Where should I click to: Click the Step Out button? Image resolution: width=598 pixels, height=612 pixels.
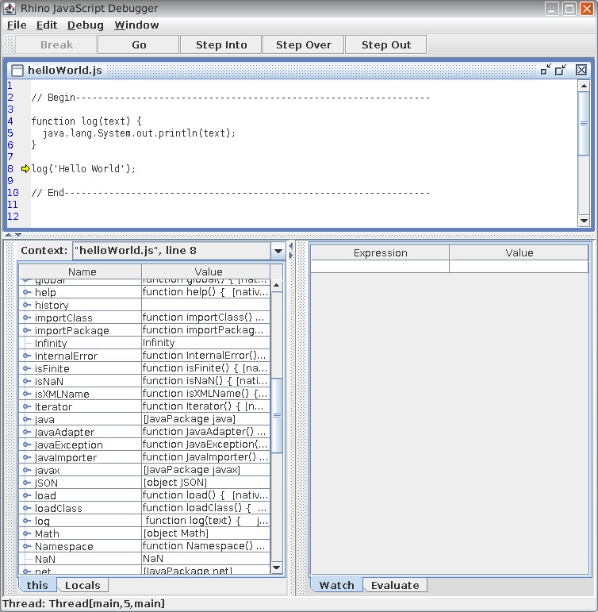(x=385, y=44)
